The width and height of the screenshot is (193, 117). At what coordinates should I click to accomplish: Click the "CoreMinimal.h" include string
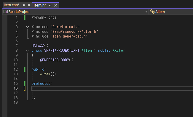[66, 27]
